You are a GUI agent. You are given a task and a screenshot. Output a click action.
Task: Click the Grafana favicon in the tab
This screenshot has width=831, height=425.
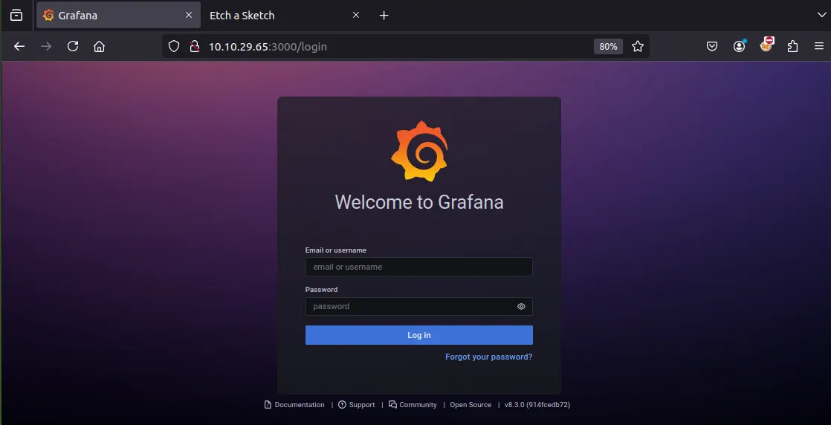[x=48, y=16]
